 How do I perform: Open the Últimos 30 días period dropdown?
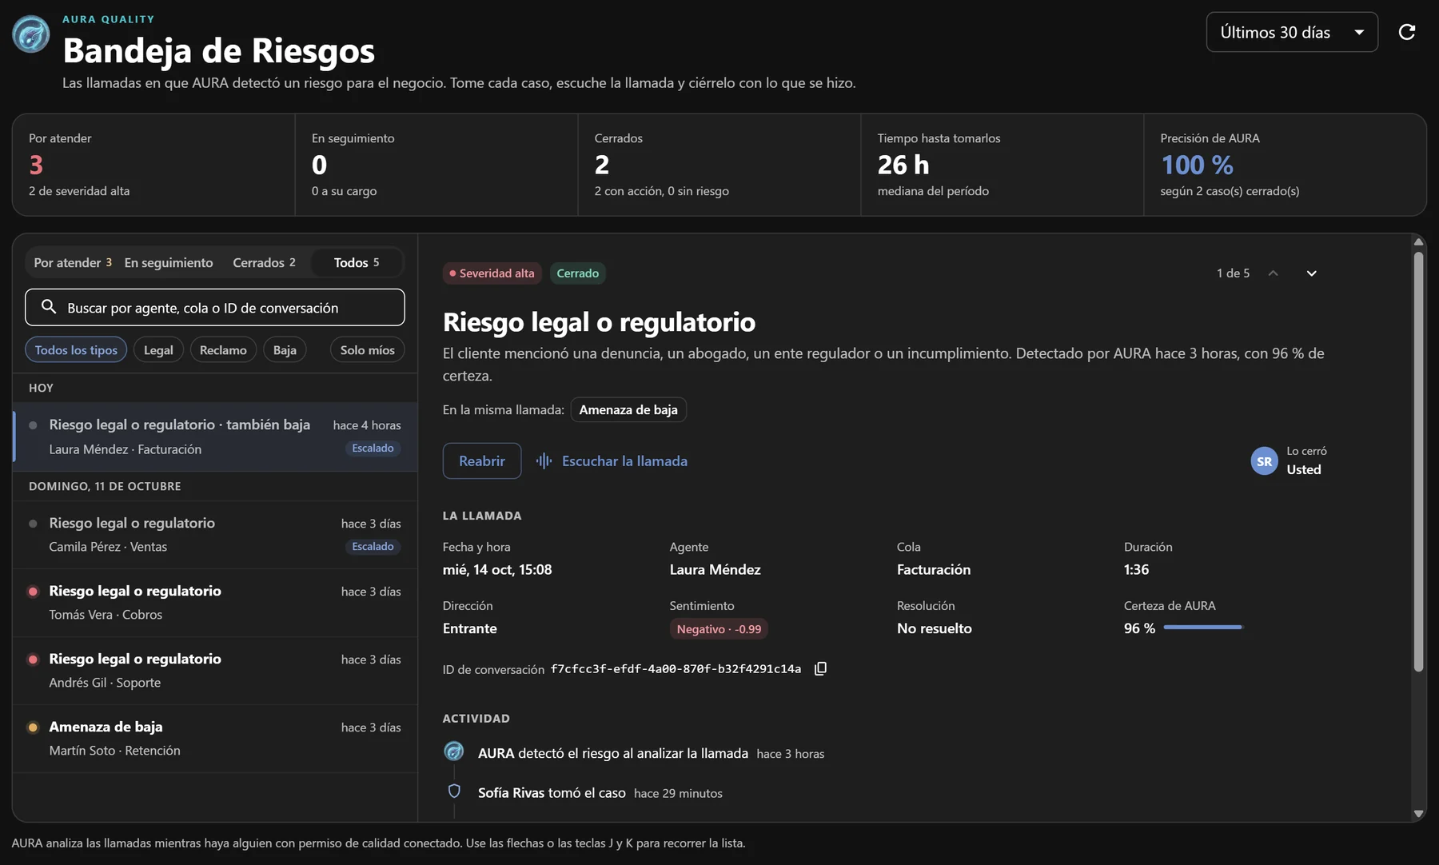(x=1292, y=32)
